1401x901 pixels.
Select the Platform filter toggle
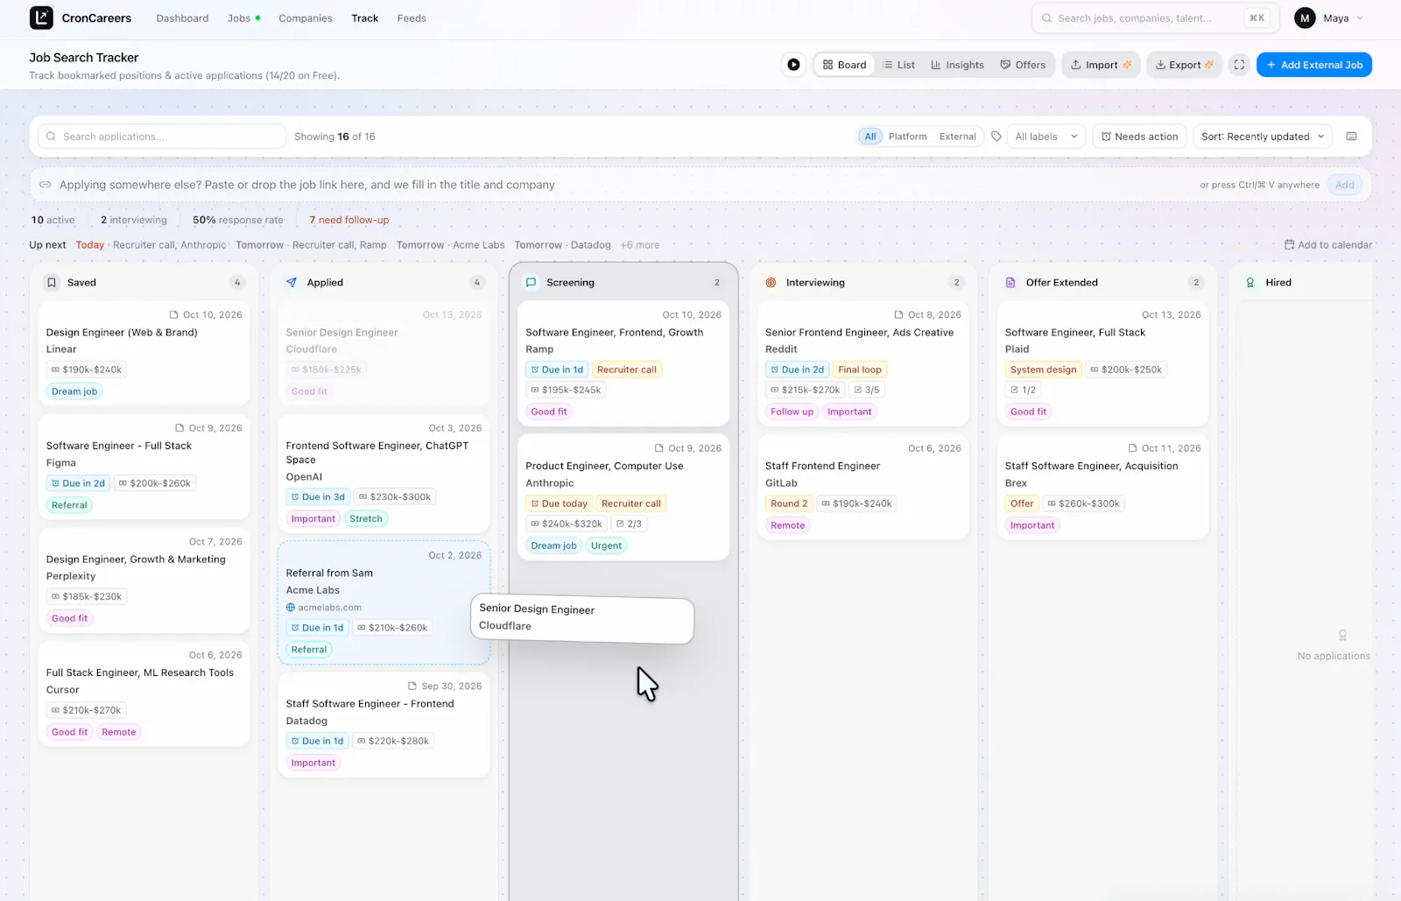(907, 137)
